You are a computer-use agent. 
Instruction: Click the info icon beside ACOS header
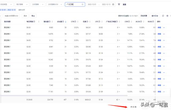click(141, 22)
